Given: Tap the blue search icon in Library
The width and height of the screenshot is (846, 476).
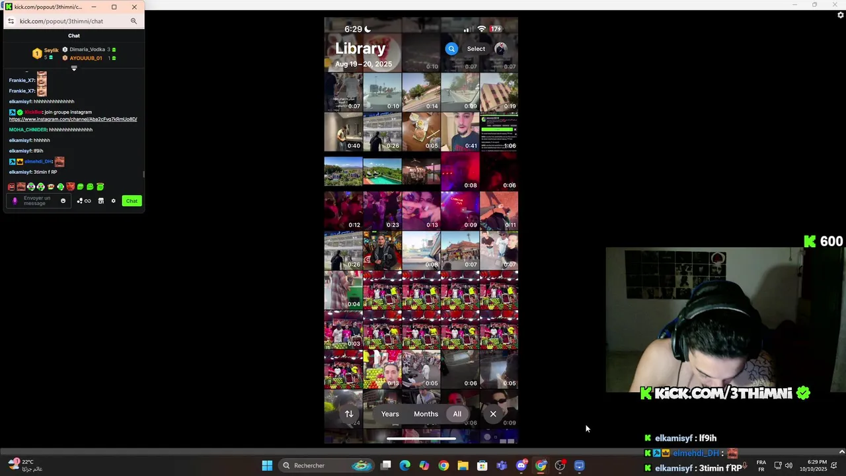Looking at the screenshot, I should 451,48.
